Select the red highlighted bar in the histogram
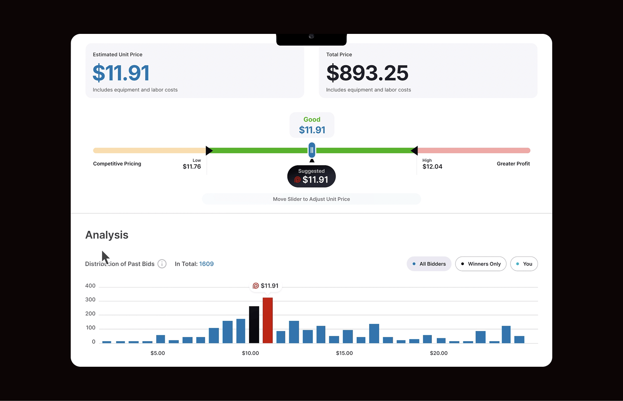Screen dimensions: 623x401 pyautogui.click(x=267, y=320)
